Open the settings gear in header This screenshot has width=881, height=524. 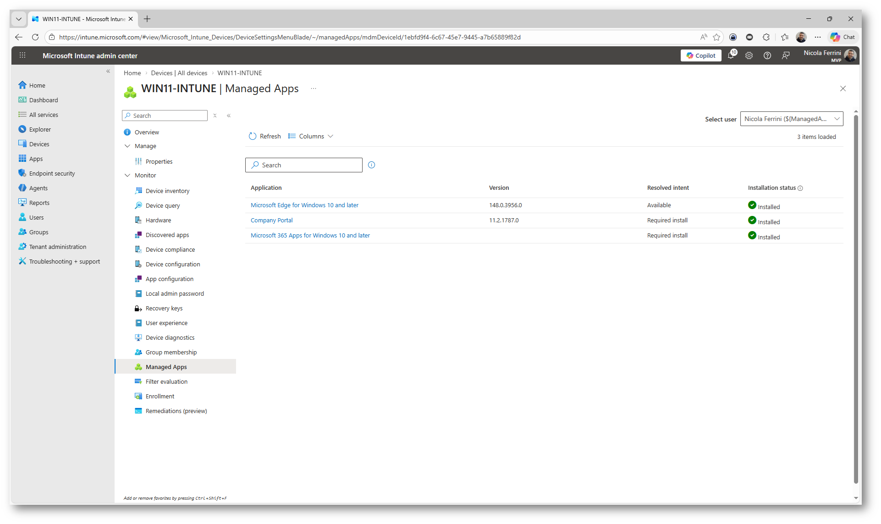(x=749, y=55)
